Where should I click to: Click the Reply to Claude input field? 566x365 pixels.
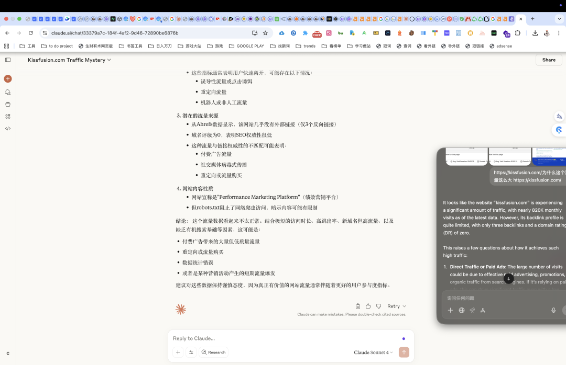point(285,338)
